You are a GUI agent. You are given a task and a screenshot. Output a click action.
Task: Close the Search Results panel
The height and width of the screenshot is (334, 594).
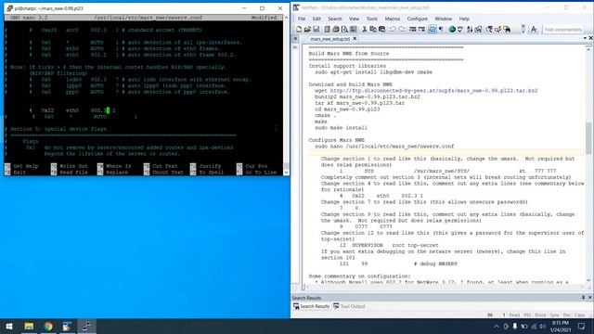(x=590, y=298)
